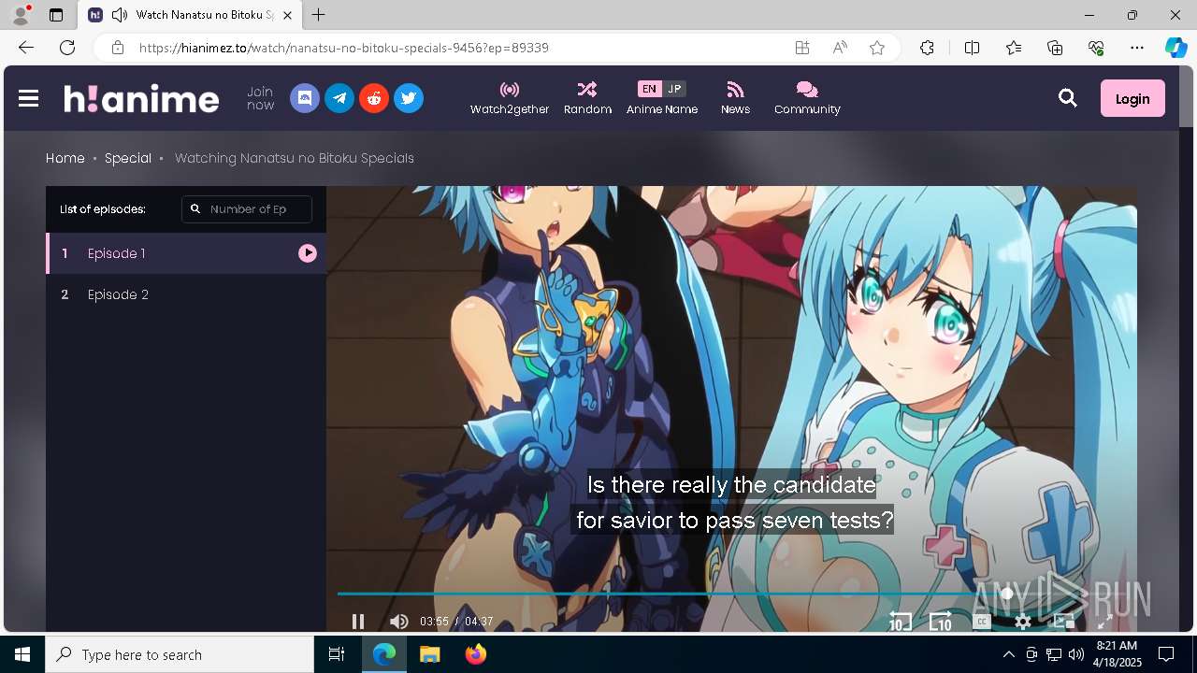This screenshot has height=673, width=1197.
Task: Open a new browser tab
Action: pos(319,15)
